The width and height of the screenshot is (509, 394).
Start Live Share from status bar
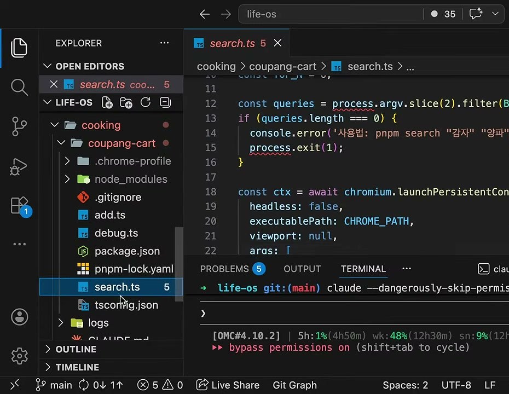click(228, 385)
